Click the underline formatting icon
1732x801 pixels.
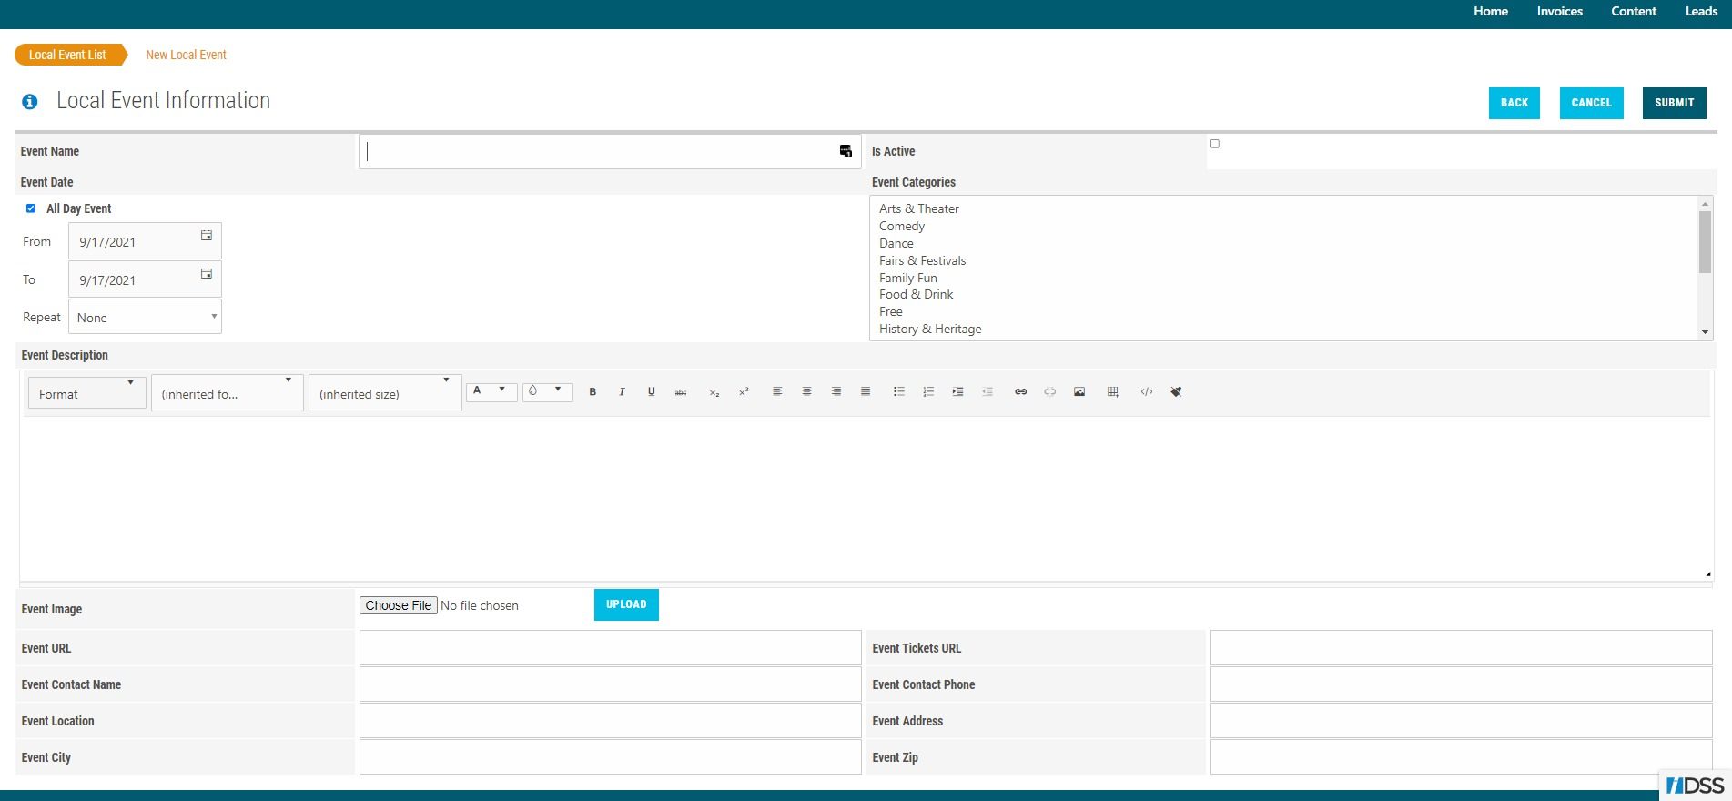[x=651, y=392]
